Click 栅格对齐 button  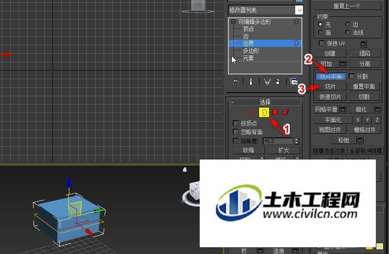coord(365,130)
